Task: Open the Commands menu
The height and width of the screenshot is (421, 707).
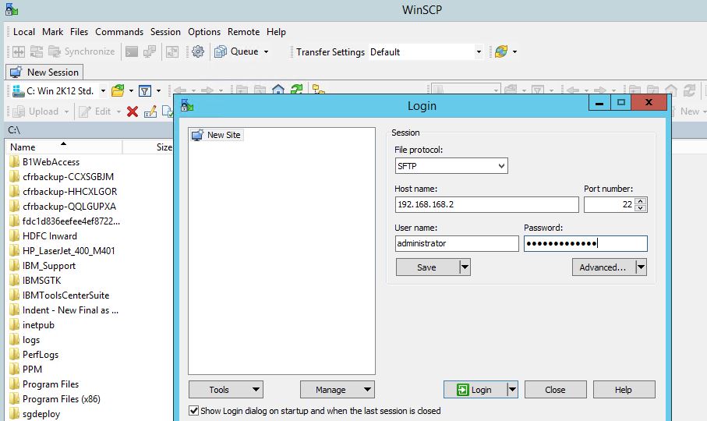Action: tap(119, 32)
